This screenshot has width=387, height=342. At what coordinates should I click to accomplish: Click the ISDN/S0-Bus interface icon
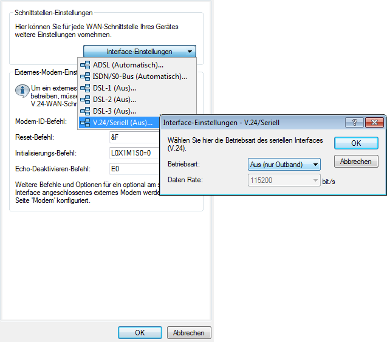[85, 77]
